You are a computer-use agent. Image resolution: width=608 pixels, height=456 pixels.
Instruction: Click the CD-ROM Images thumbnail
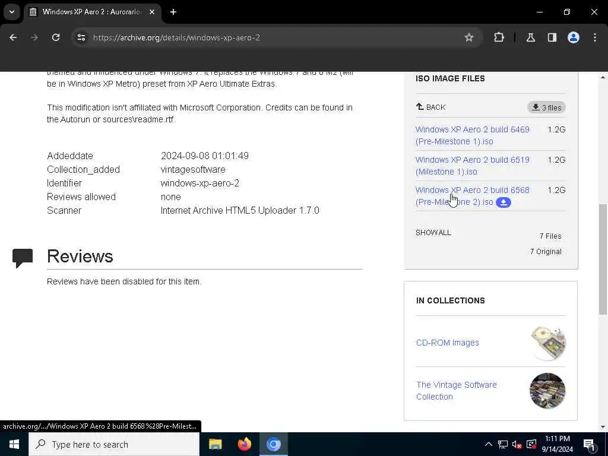click(548, 343)
